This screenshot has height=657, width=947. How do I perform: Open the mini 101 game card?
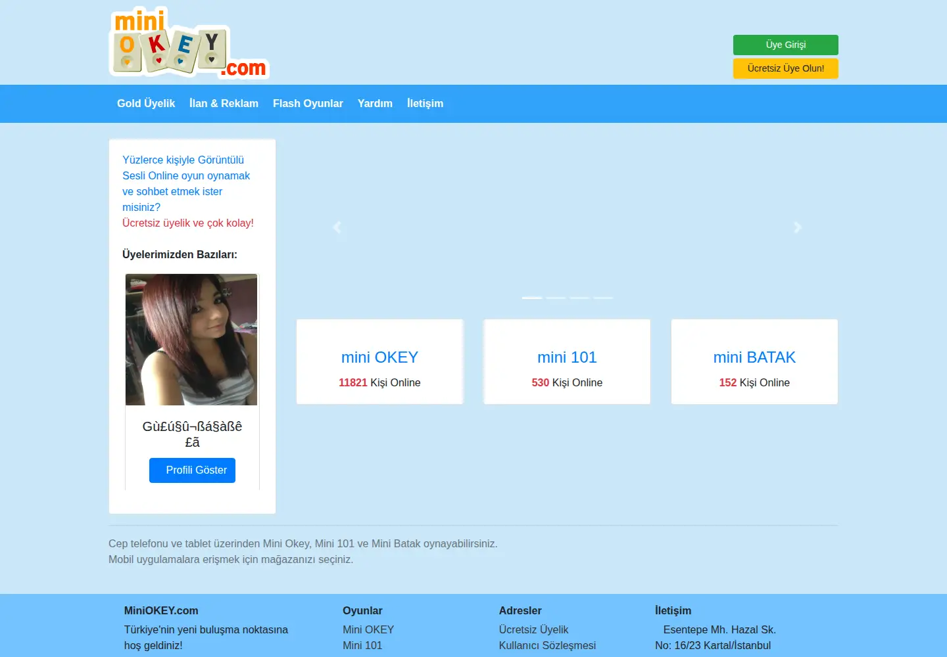tap(567, 362)
